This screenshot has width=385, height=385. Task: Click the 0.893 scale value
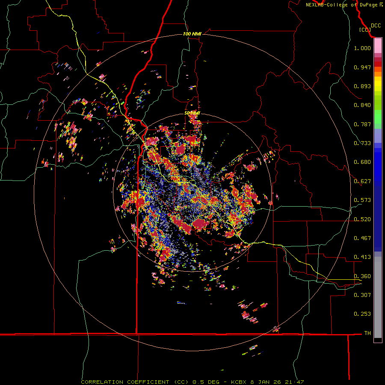coord(362,86)
